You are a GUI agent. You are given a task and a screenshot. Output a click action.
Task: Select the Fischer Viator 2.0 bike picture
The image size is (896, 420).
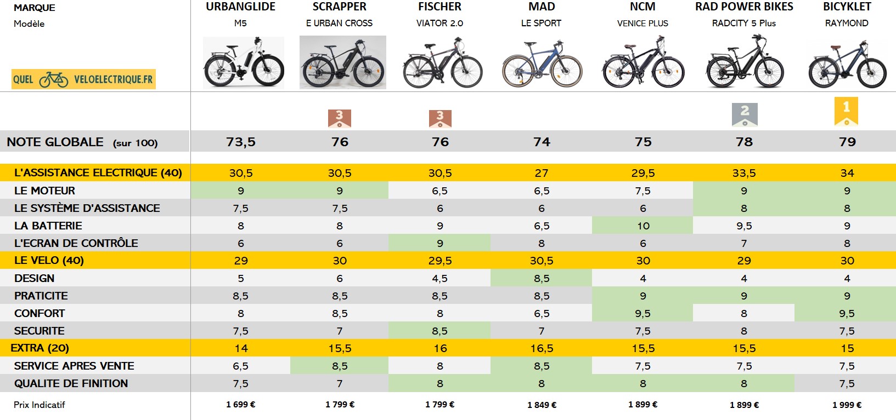tap(443, 62)
